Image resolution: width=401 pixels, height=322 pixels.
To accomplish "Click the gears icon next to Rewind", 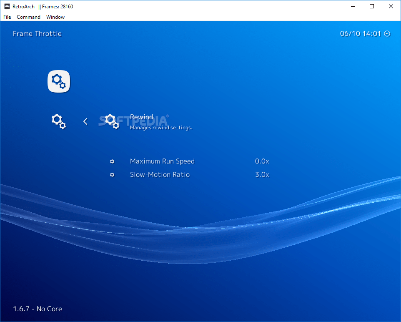I will 112,121.
